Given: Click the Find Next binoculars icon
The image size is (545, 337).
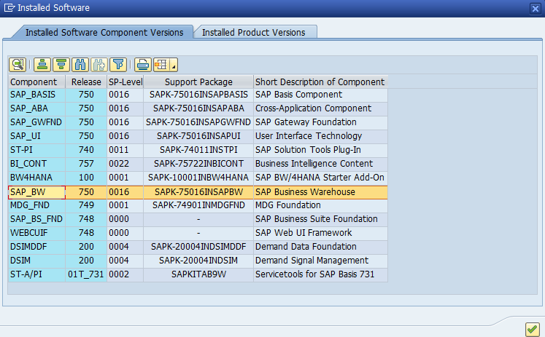Looking at the screenshot, I should pos(99,65).
